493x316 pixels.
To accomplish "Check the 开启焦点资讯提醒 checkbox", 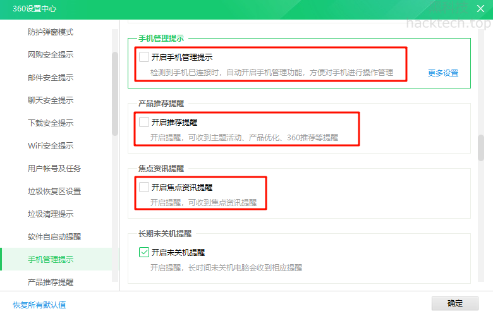I will (x=144, y=187).
